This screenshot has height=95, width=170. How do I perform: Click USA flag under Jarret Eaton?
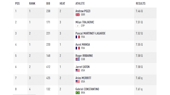(78, 70)
